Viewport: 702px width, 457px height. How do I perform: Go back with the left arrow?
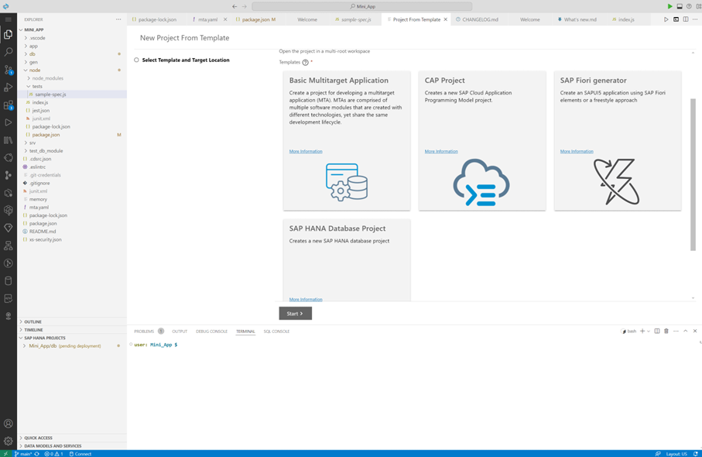click(235, 6)
